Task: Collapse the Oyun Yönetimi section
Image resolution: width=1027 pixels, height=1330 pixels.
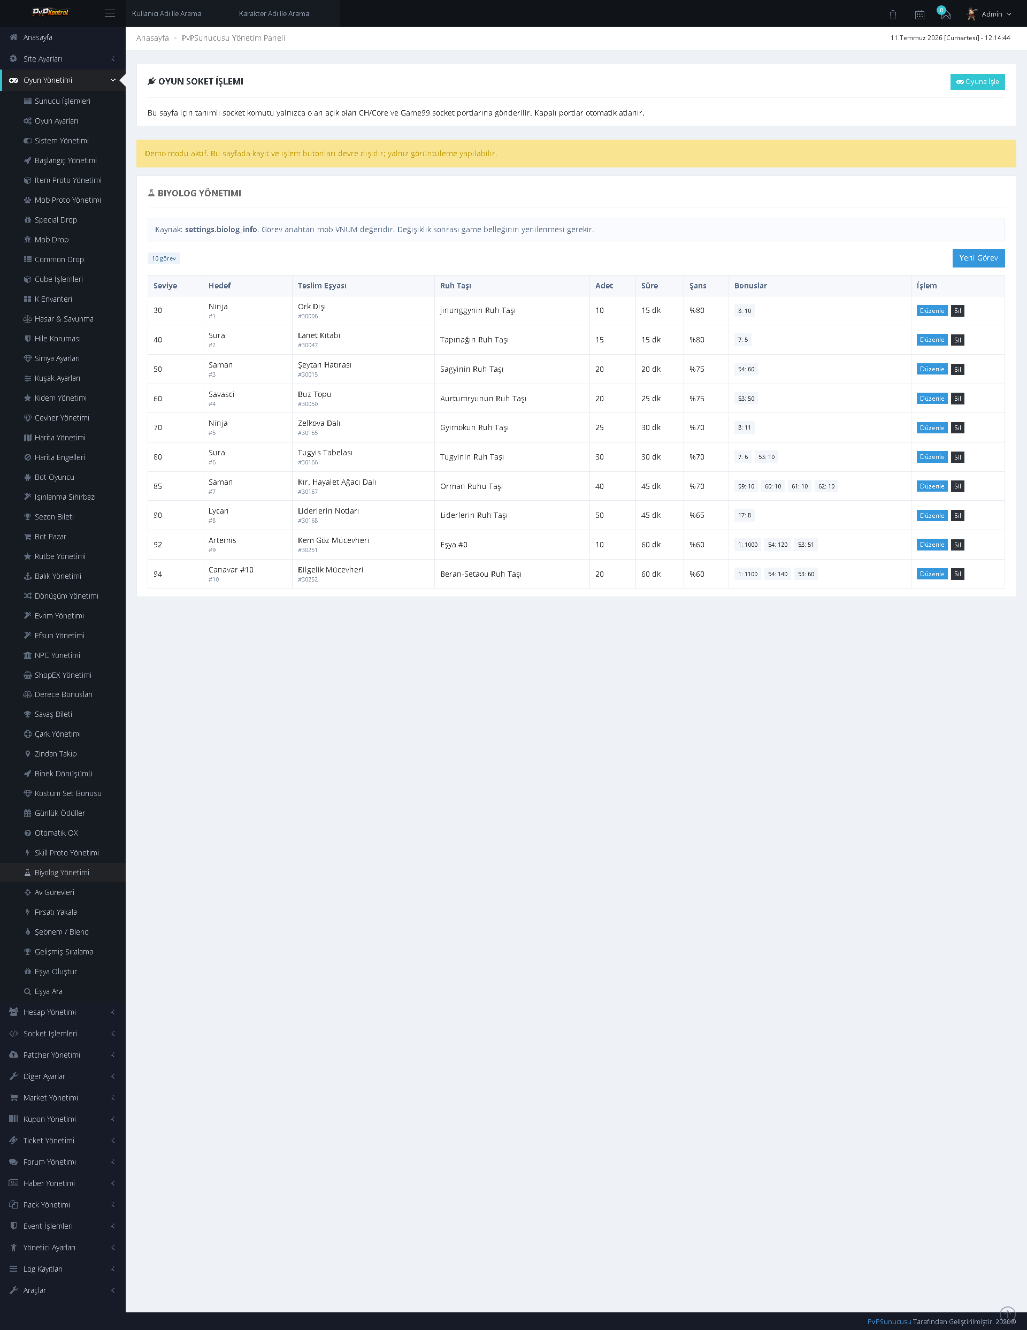Action: (63, 80)
